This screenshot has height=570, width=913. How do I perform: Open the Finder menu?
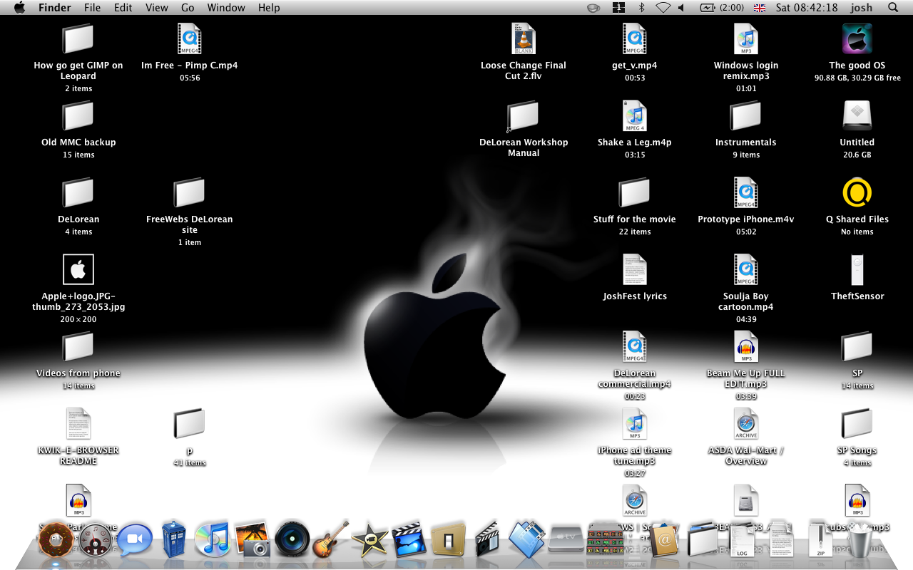click(54, 8)
